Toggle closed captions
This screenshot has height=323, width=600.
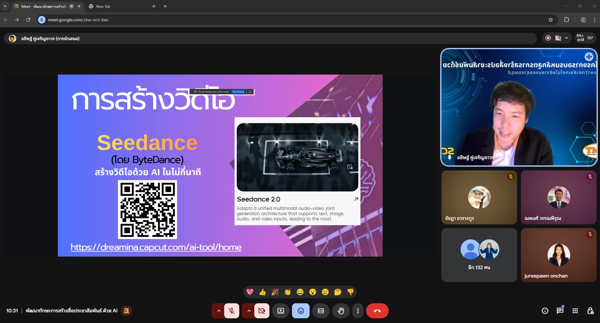click(x=321, y=311)
